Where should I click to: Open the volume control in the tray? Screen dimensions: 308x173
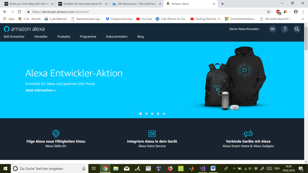[x=250, y=168]
